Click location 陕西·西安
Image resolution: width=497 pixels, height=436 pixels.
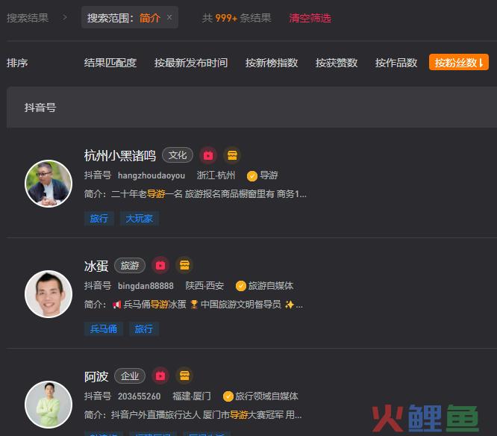point(204,286)
